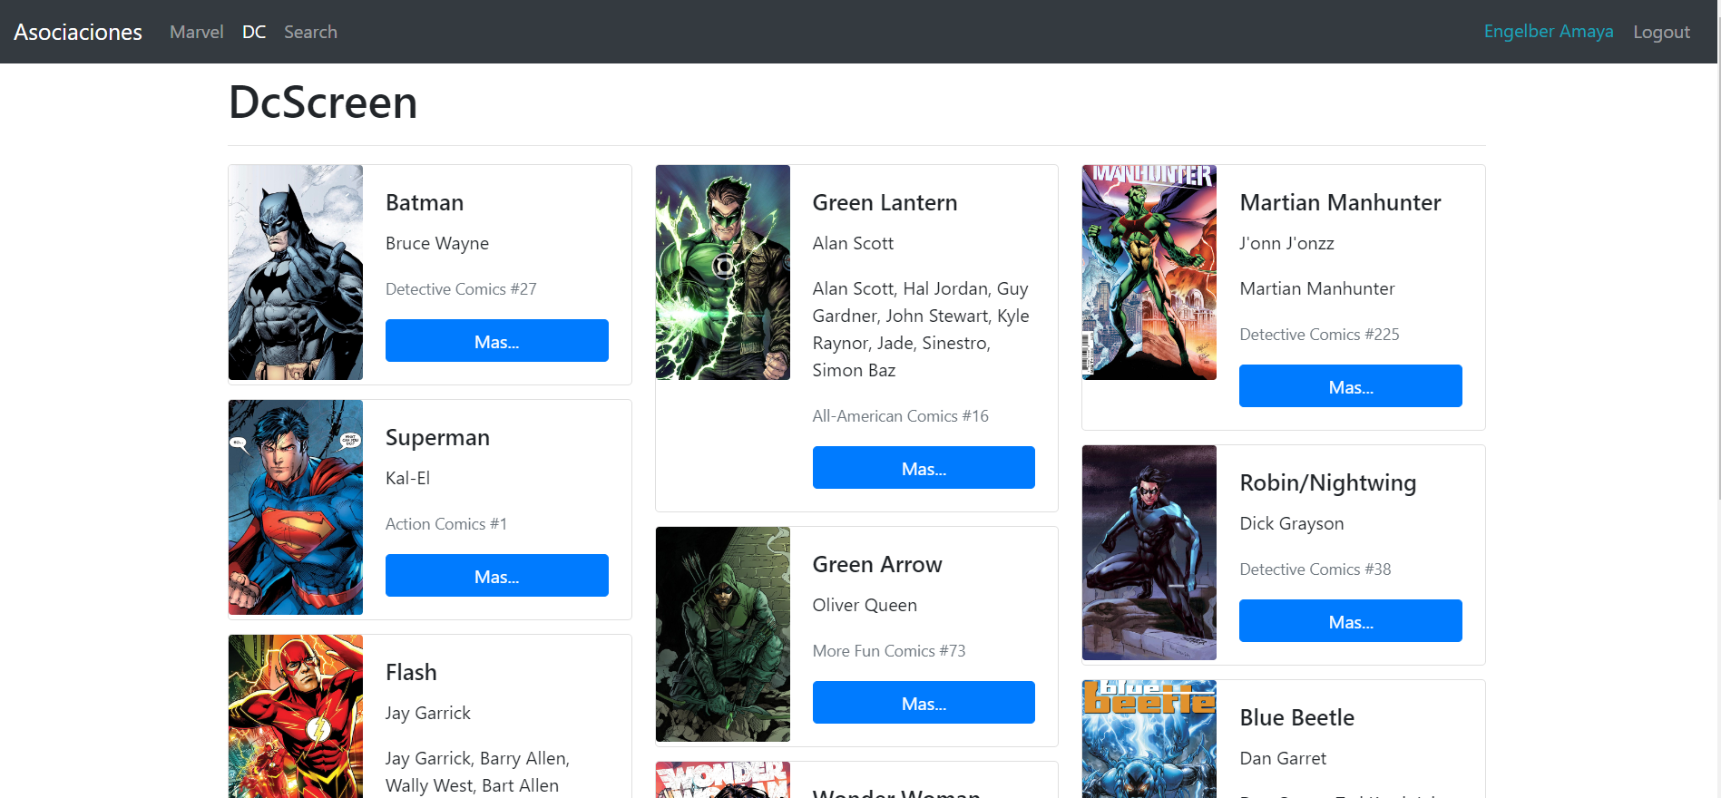Image resolution: width=1721 pixels, height=798 pixels.
Task: Click Mas... on the Superman card
Action: click(x=497, y=576)
